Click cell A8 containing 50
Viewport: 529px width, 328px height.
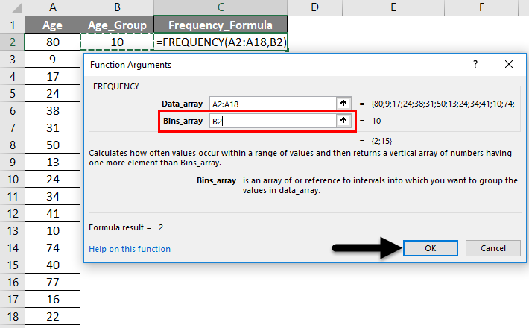pos(53,145)
